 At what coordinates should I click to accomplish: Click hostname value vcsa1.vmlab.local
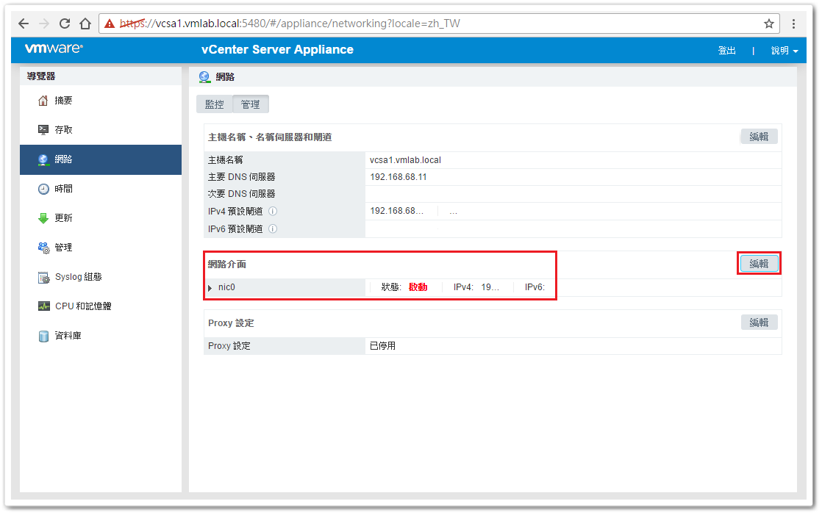(405, 160)
